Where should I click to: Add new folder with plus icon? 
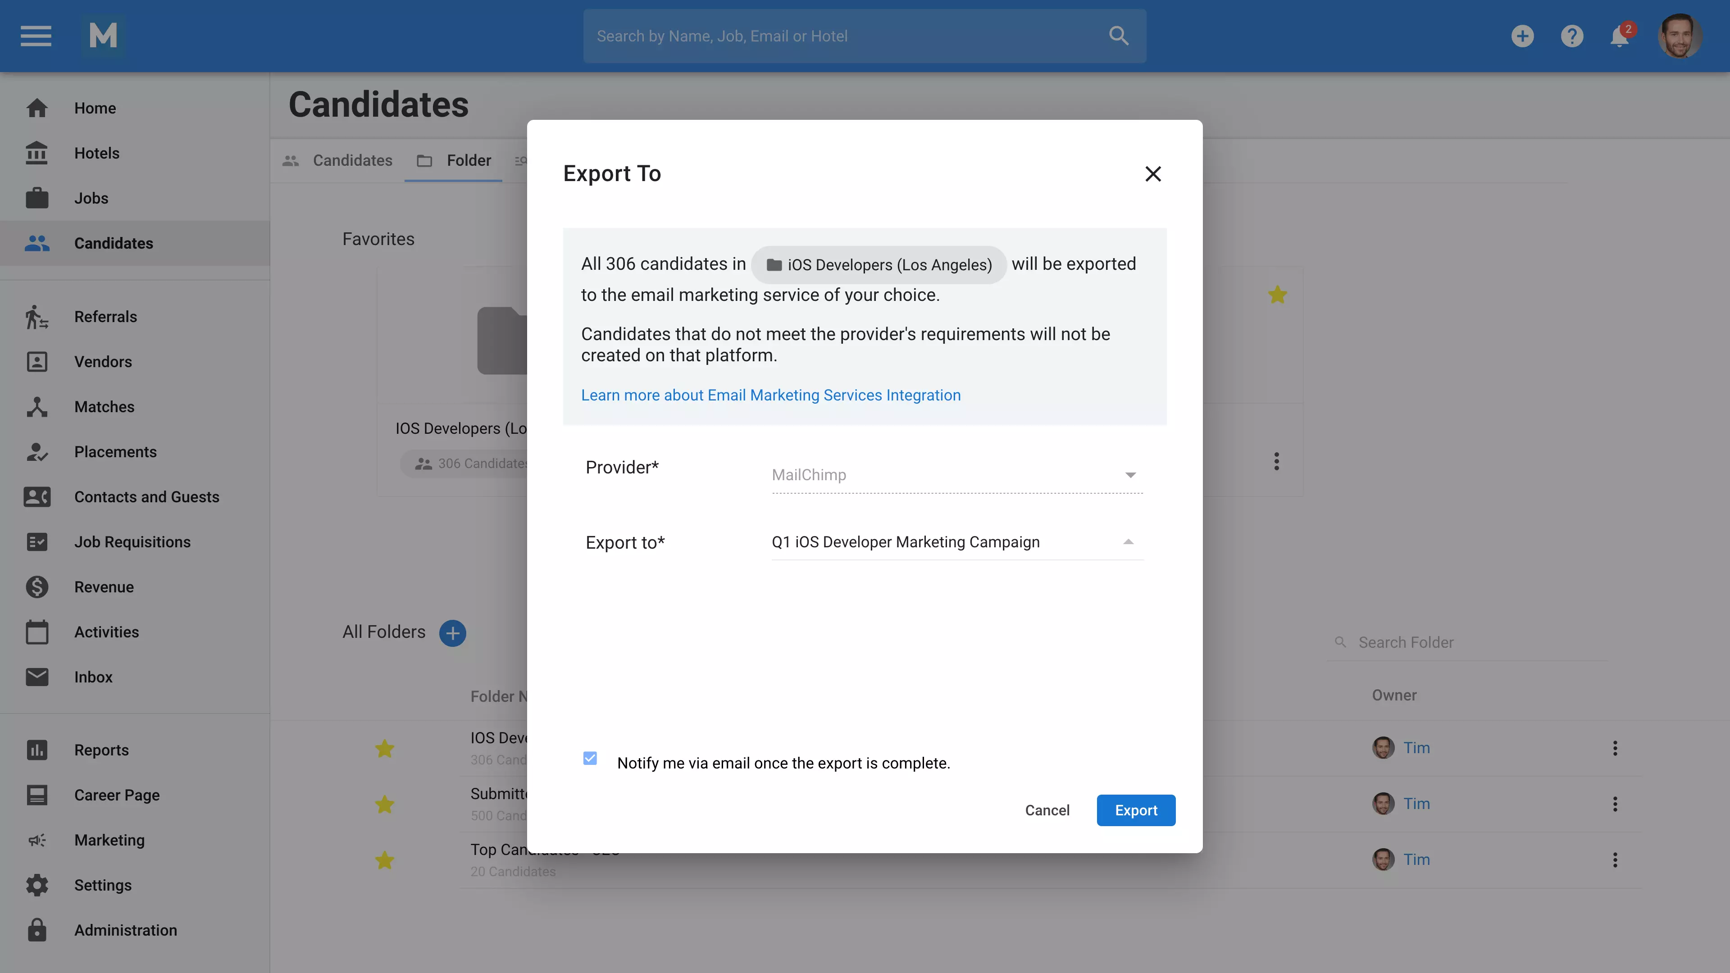point(453,632)
